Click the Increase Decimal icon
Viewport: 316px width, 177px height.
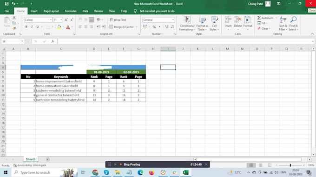pyautogui.click(x=166, y=27)
